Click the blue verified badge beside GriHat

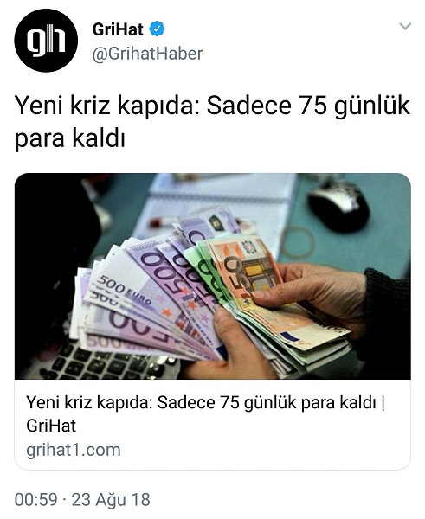(157, 29)
